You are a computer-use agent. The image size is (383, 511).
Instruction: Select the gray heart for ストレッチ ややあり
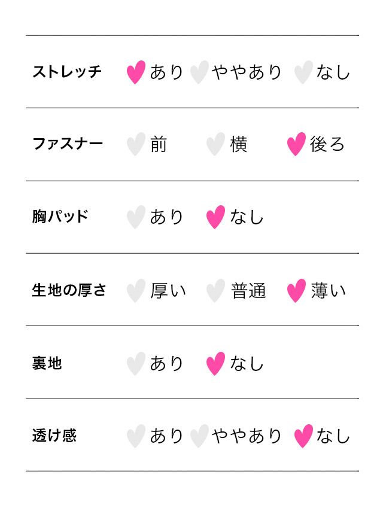199,72
